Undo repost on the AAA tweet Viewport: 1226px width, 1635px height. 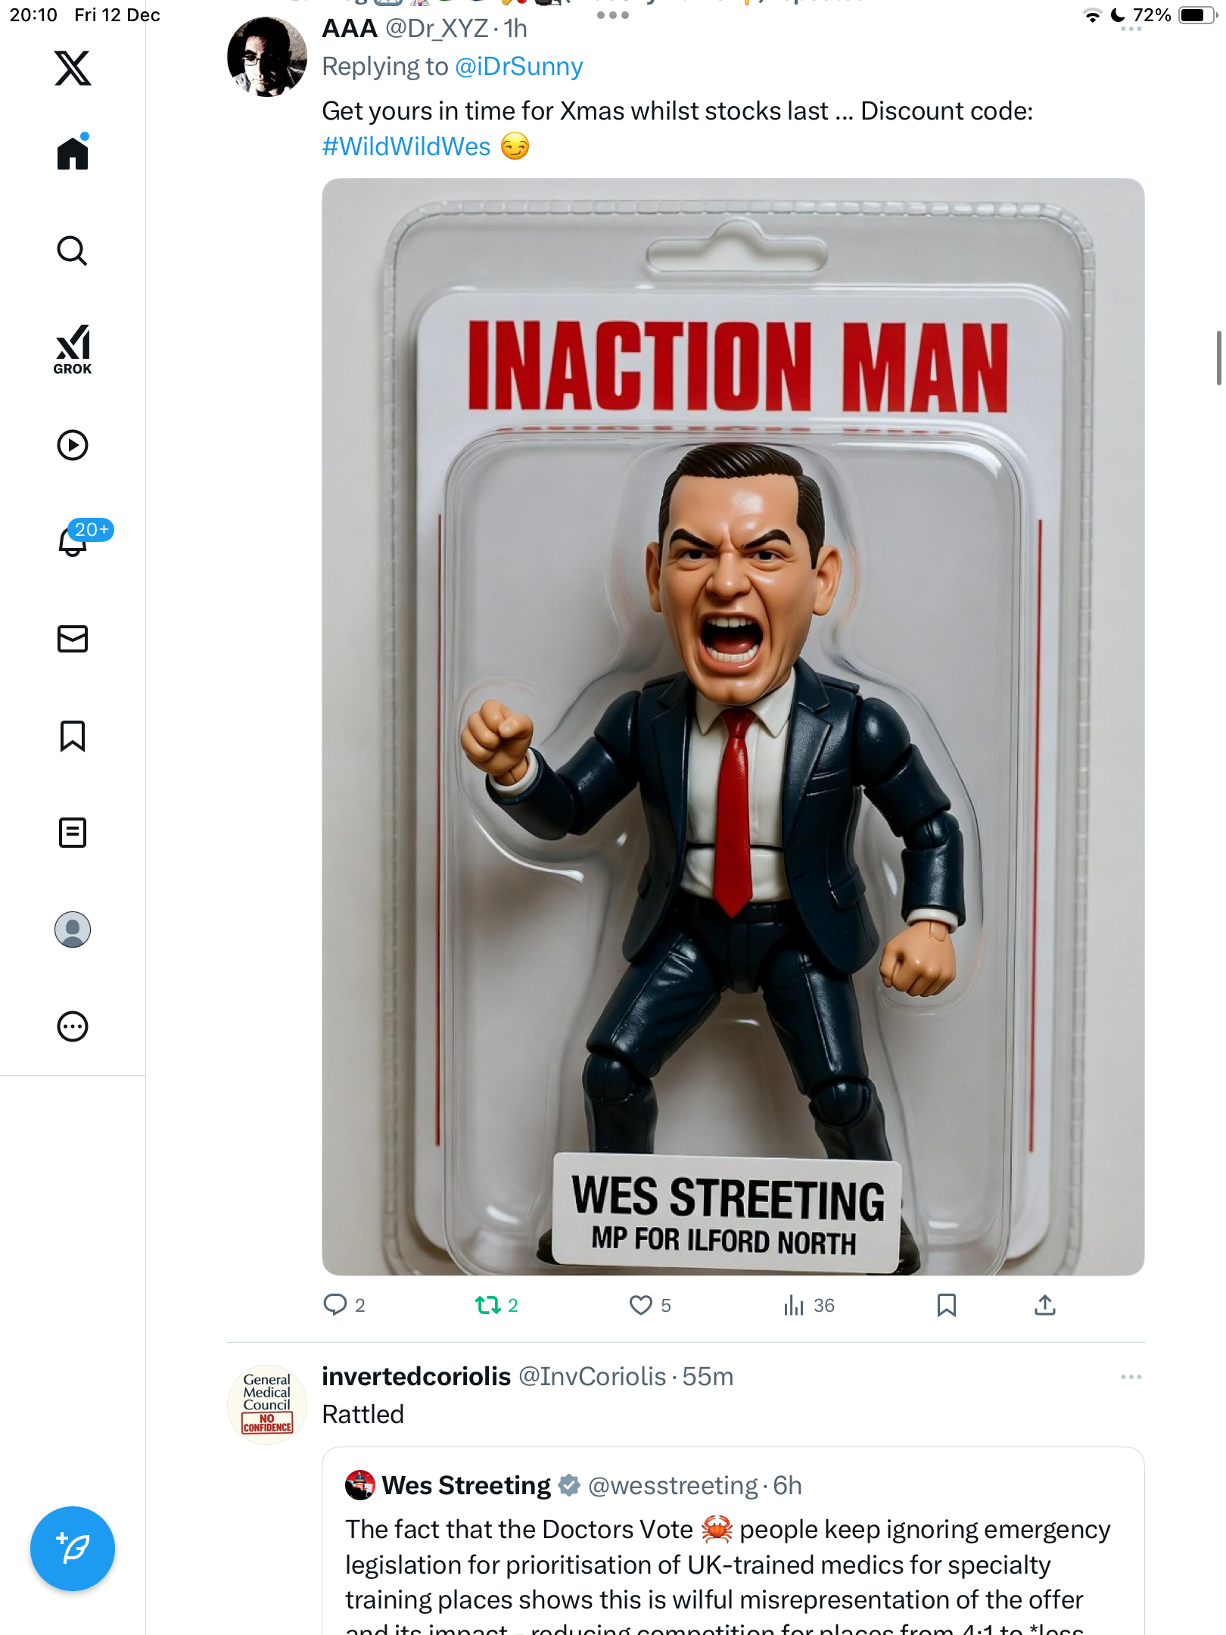pyautogui.click(x=488, y=1305)
